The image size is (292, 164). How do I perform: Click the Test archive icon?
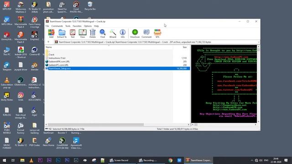point(73,34)
